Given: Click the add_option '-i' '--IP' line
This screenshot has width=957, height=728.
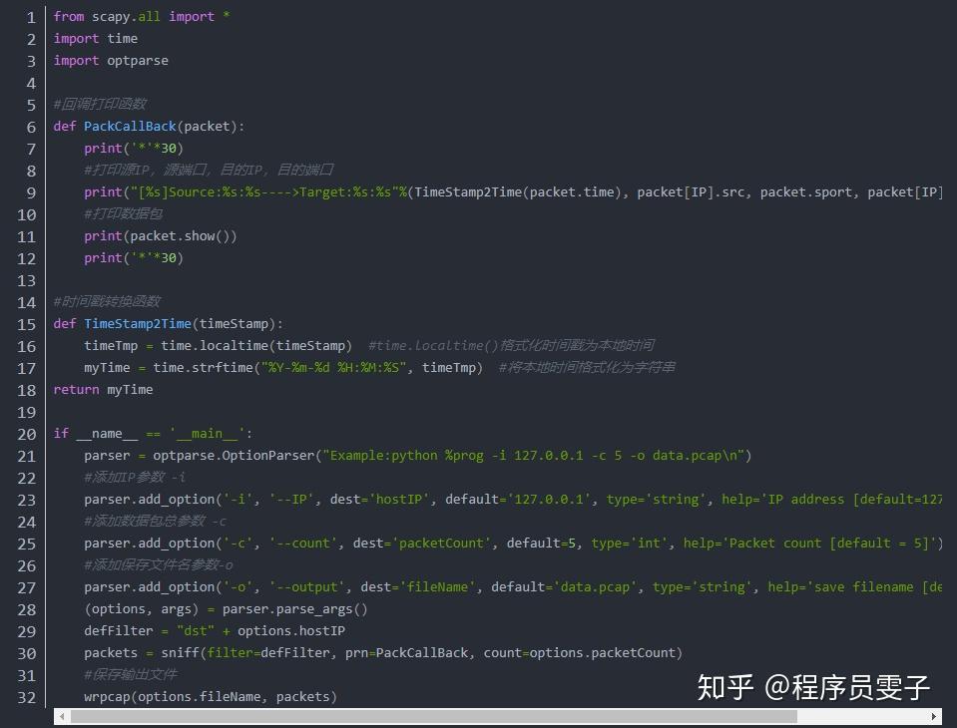Looking at the screenshot, I should tap(513, 500).
